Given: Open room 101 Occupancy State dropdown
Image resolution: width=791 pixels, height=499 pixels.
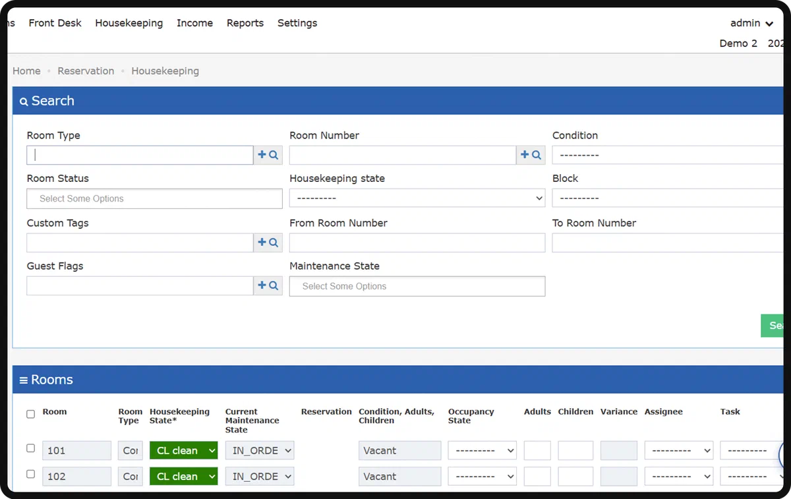Looking at the screenshot, I should click(482, 451).
